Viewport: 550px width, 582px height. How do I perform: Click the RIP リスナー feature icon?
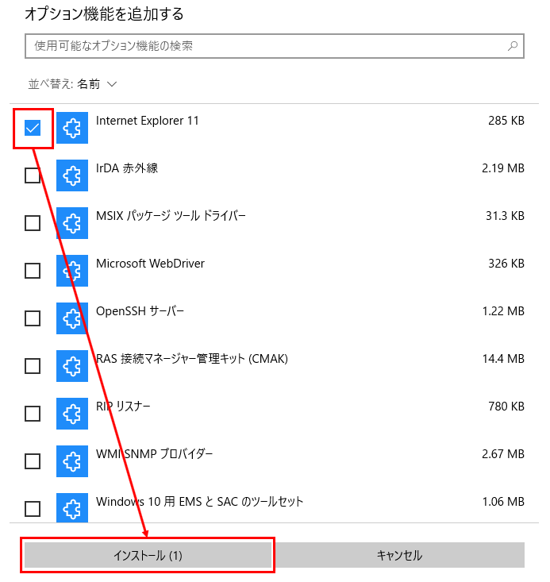(72, 414)
